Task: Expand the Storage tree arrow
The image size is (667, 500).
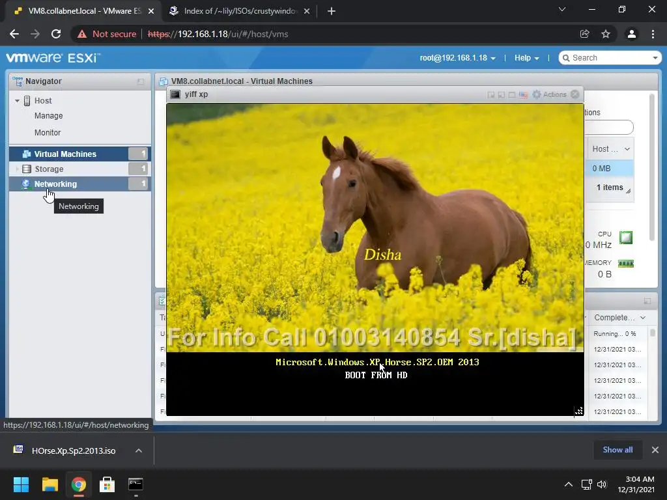Action: pyautogui.click(x=17, y=169)
